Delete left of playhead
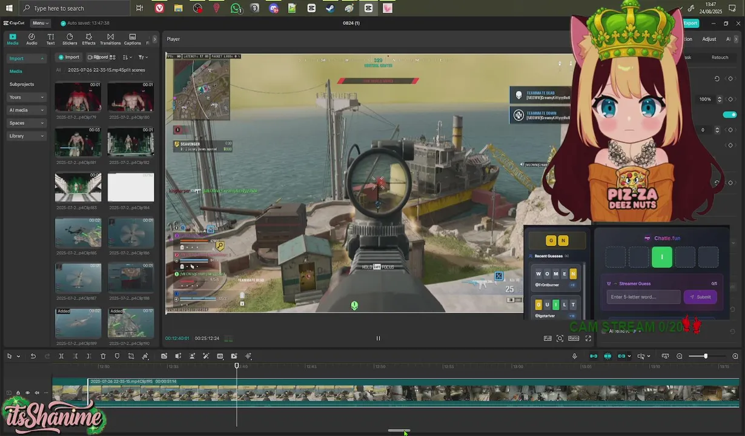745x436 pixels. 75,356
